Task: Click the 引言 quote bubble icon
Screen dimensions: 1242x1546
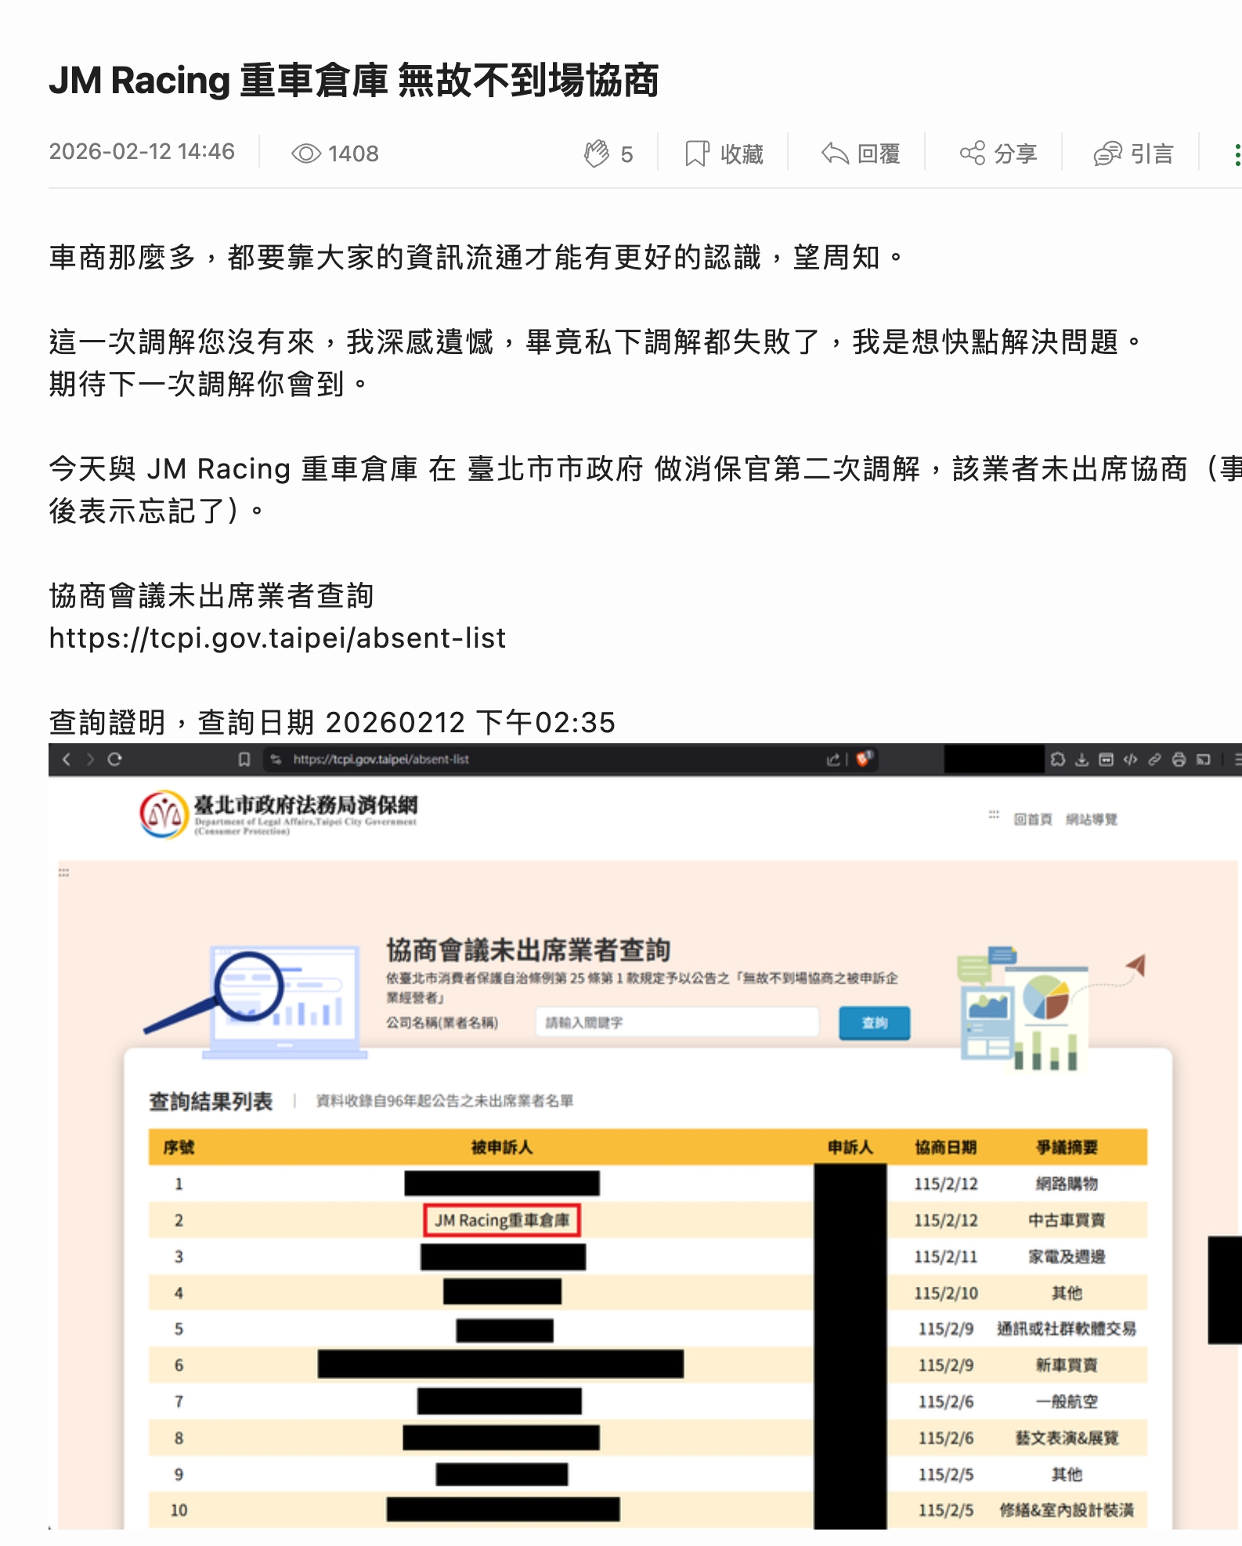Action: pos(1107,154)
